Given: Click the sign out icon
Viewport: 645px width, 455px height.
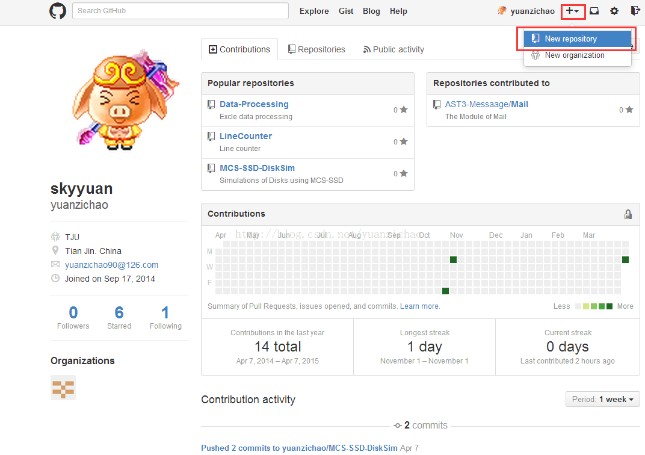Looking at the screenshot, I should (x=635, y=11).
